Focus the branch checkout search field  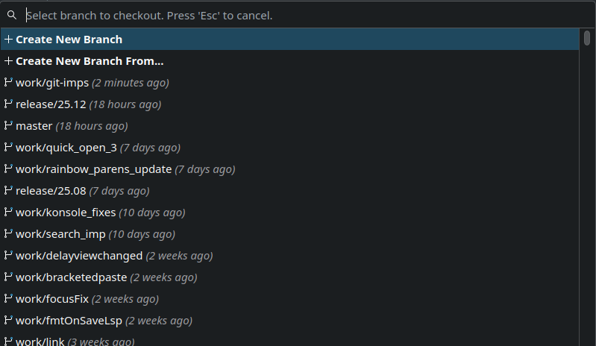tap(298, 15)
